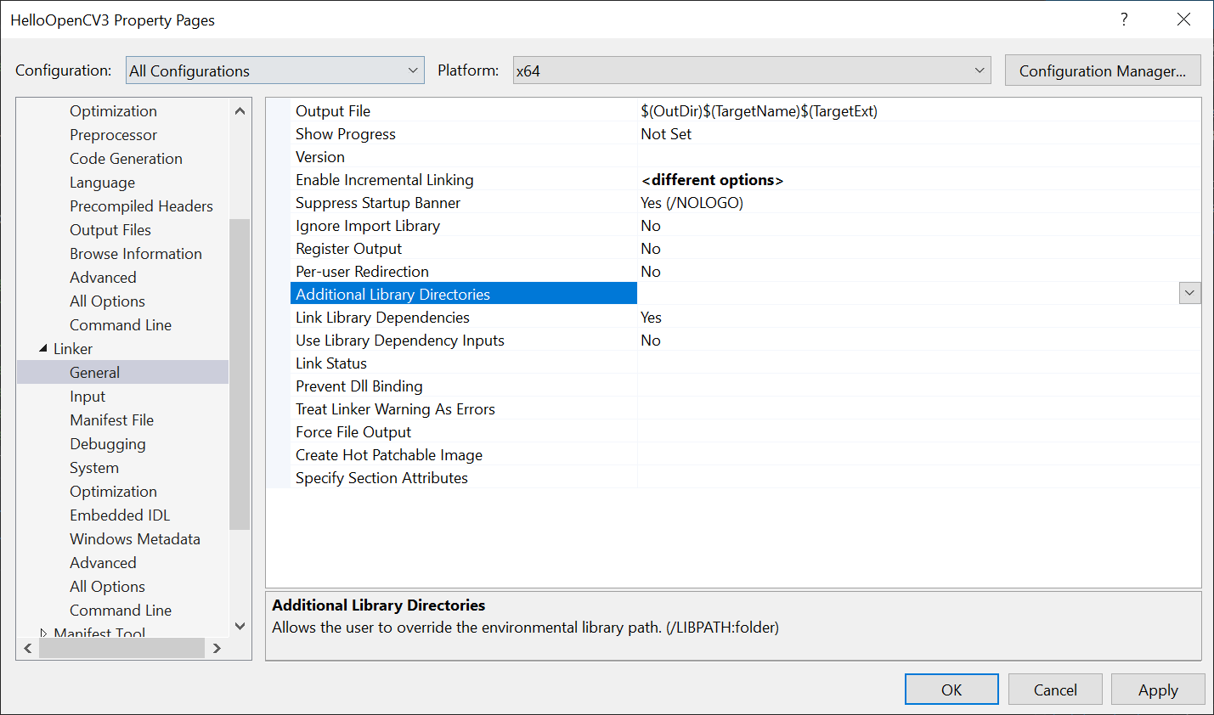Select the Link Status property
The height and width of the screenshot is (715, 1214).
pyautogui.click(x=331, y=363)
